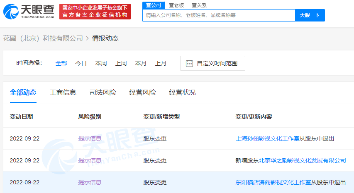
Task: Click the 天眼一下 search button
Action: click(x=310, y=15)
